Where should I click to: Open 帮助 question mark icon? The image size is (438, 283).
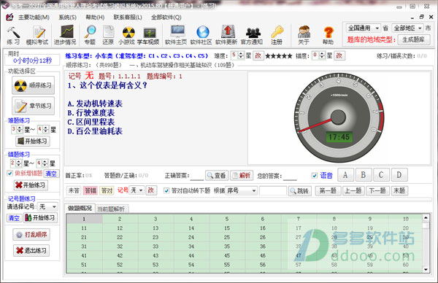coord(328,36)
